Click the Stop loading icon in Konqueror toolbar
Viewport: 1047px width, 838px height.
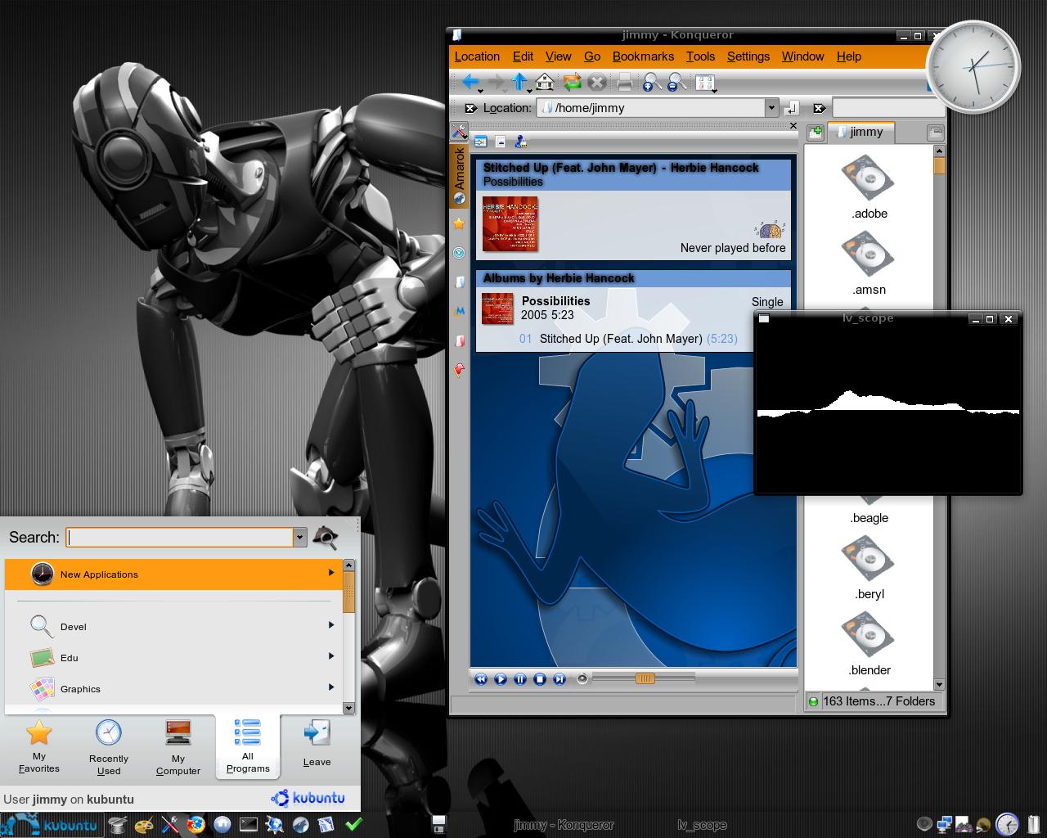(598, 82)
